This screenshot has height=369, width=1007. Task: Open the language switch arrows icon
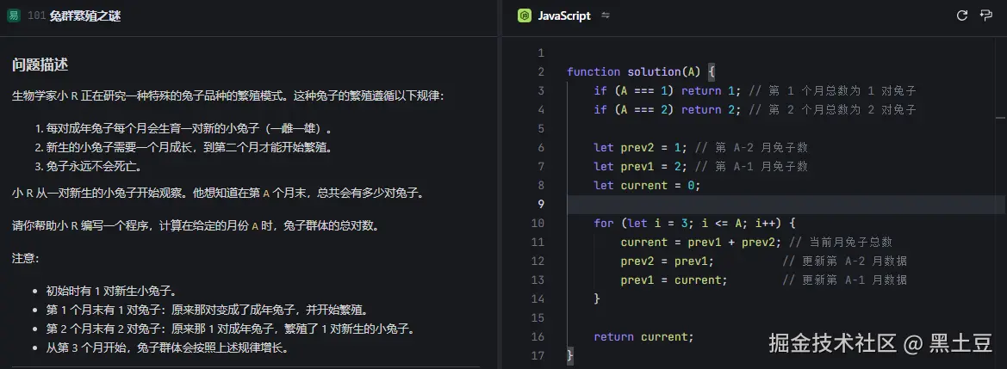click(x=605, y=16)
